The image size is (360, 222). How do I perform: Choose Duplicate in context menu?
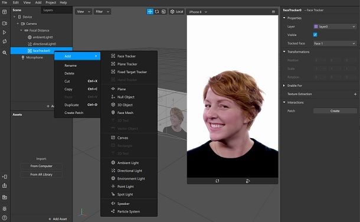pyautogui.click(x=77, y=105)
